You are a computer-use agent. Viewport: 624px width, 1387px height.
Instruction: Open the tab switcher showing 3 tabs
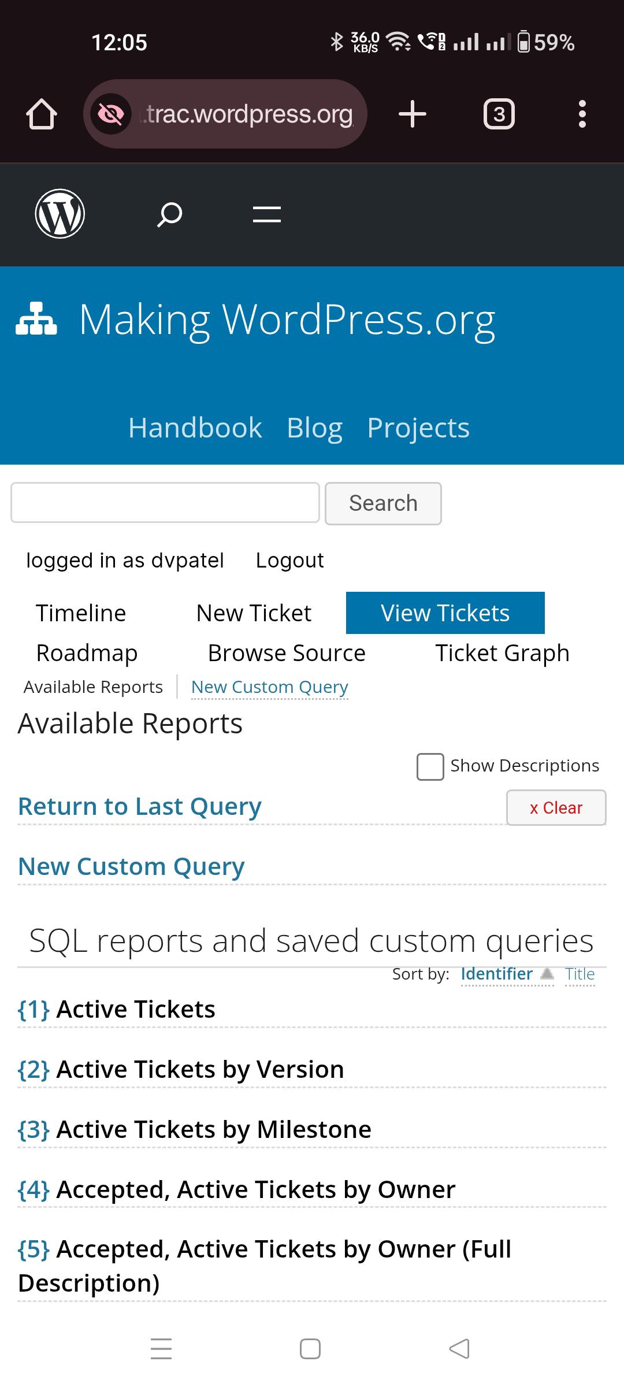499,114
